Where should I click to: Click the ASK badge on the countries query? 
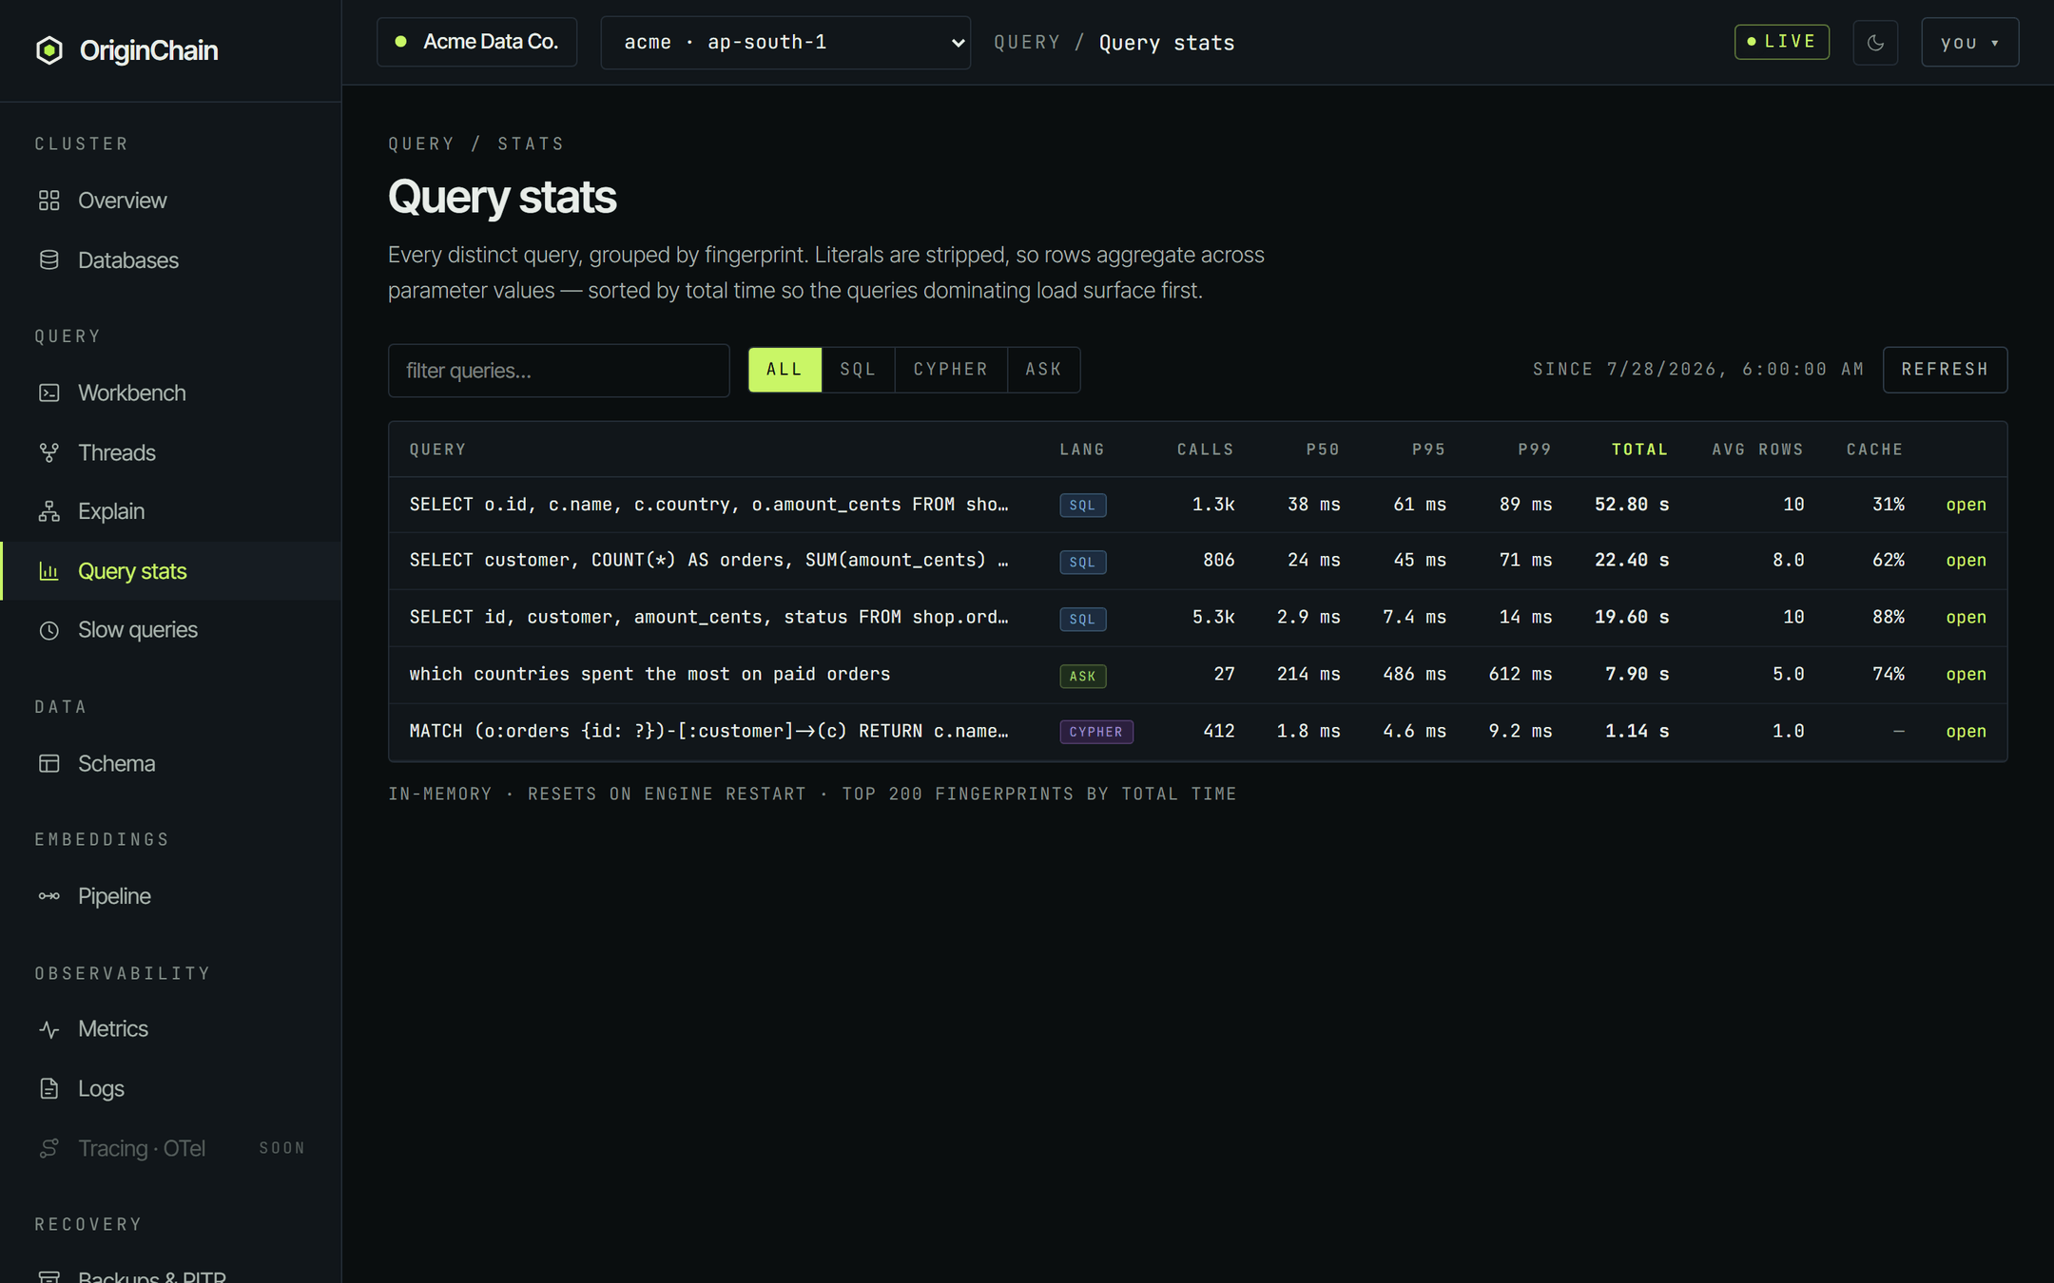1082,677
